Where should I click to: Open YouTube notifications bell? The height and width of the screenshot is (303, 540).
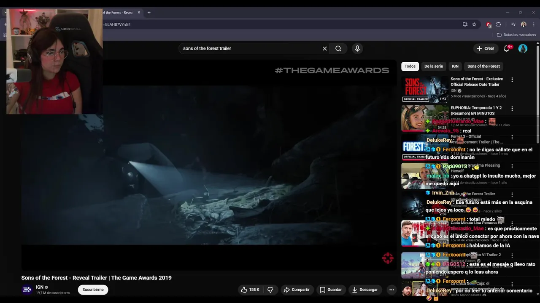[507, 48]
